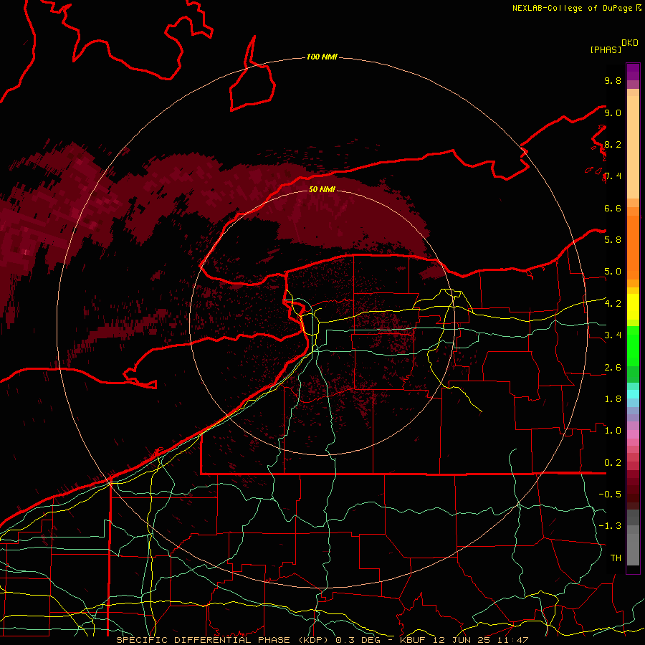
Task: Click the Specific Differential Phase (KDP) caption
Action: [224, 640]
